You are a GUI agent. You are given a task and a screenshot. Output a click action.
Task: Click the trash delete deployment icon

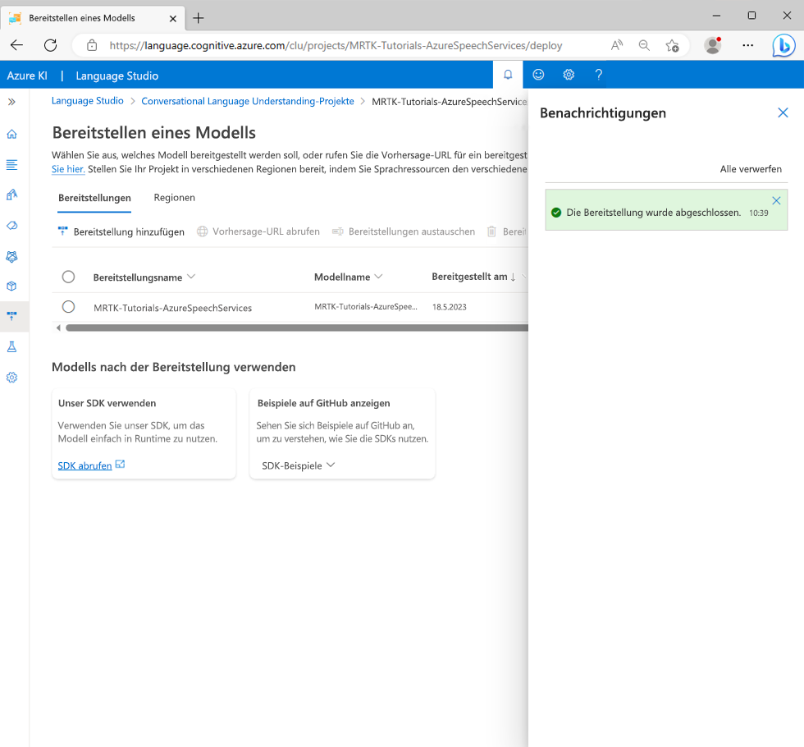pyautogui.click(x=491, y=231)
